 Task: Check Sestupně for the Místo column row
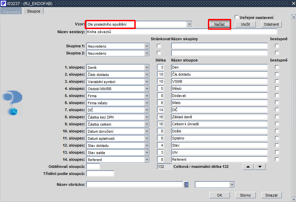pos(277,103)
